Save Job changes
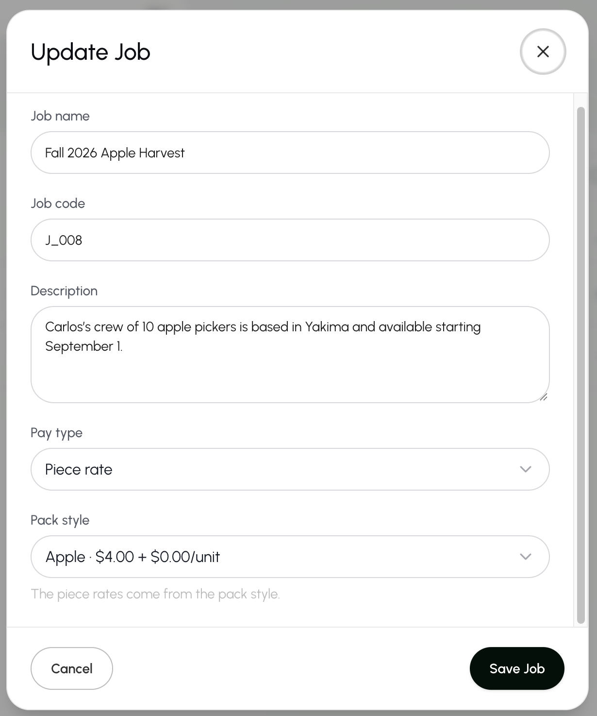The image size is (597, 716). (517, 668)
